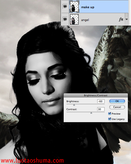Select the angel layer thumbnail
The height and width of the screenshot is (164, 131).
tap(74, 19)
